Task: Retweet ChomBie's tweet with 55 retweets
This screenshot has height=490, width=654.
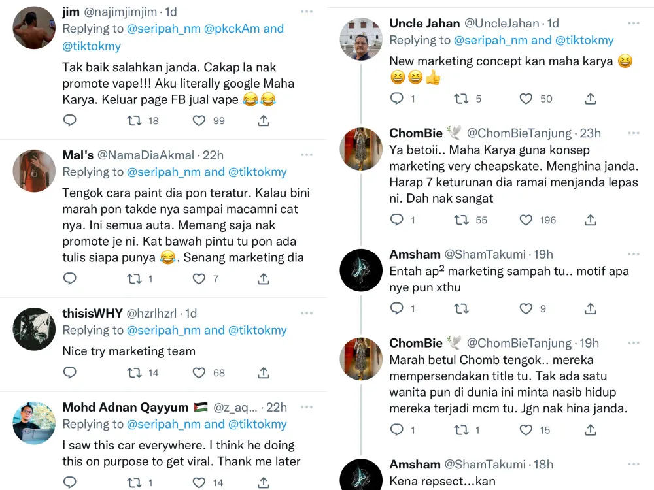Action: click(x=461, y=220)
